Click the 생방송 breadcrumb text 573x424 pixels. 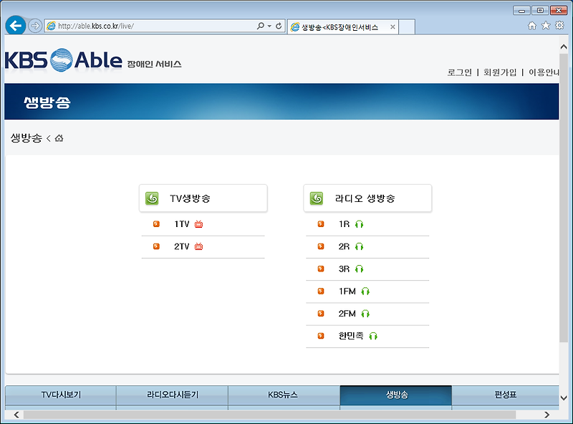(x=27, y=138)
